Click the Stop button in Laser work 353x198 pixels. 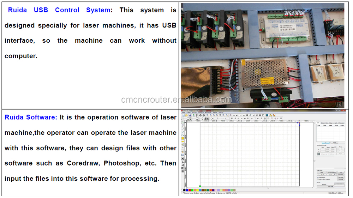pyautogui.click(x=341, y=172)
